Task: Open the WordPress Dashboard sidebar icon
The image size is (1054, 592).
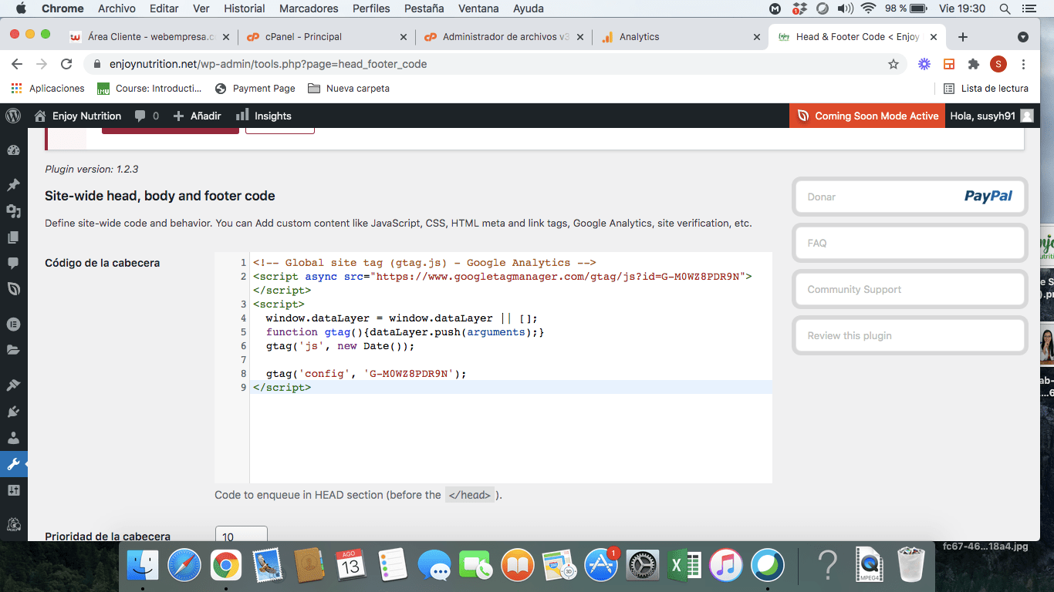Action: pyautogui.click(x=13, y=151)
